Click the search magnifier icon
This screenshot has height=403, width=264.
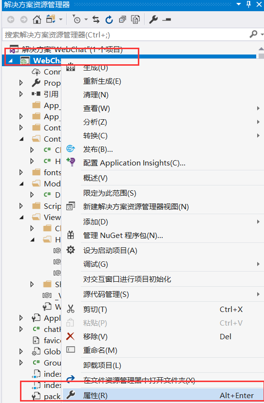tap(253, 34)
